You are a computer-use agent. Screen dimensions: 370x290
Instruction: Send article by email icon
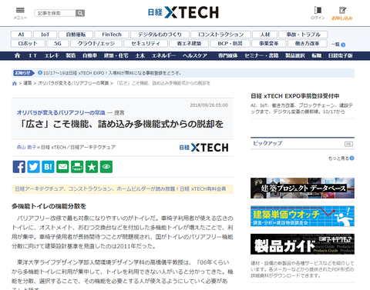(62, 167)
